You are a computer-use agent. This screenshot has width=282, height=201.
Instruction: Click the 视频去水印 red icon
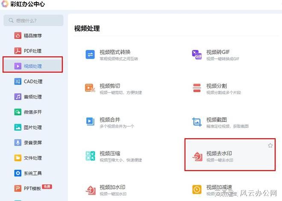tap(197, 157)
